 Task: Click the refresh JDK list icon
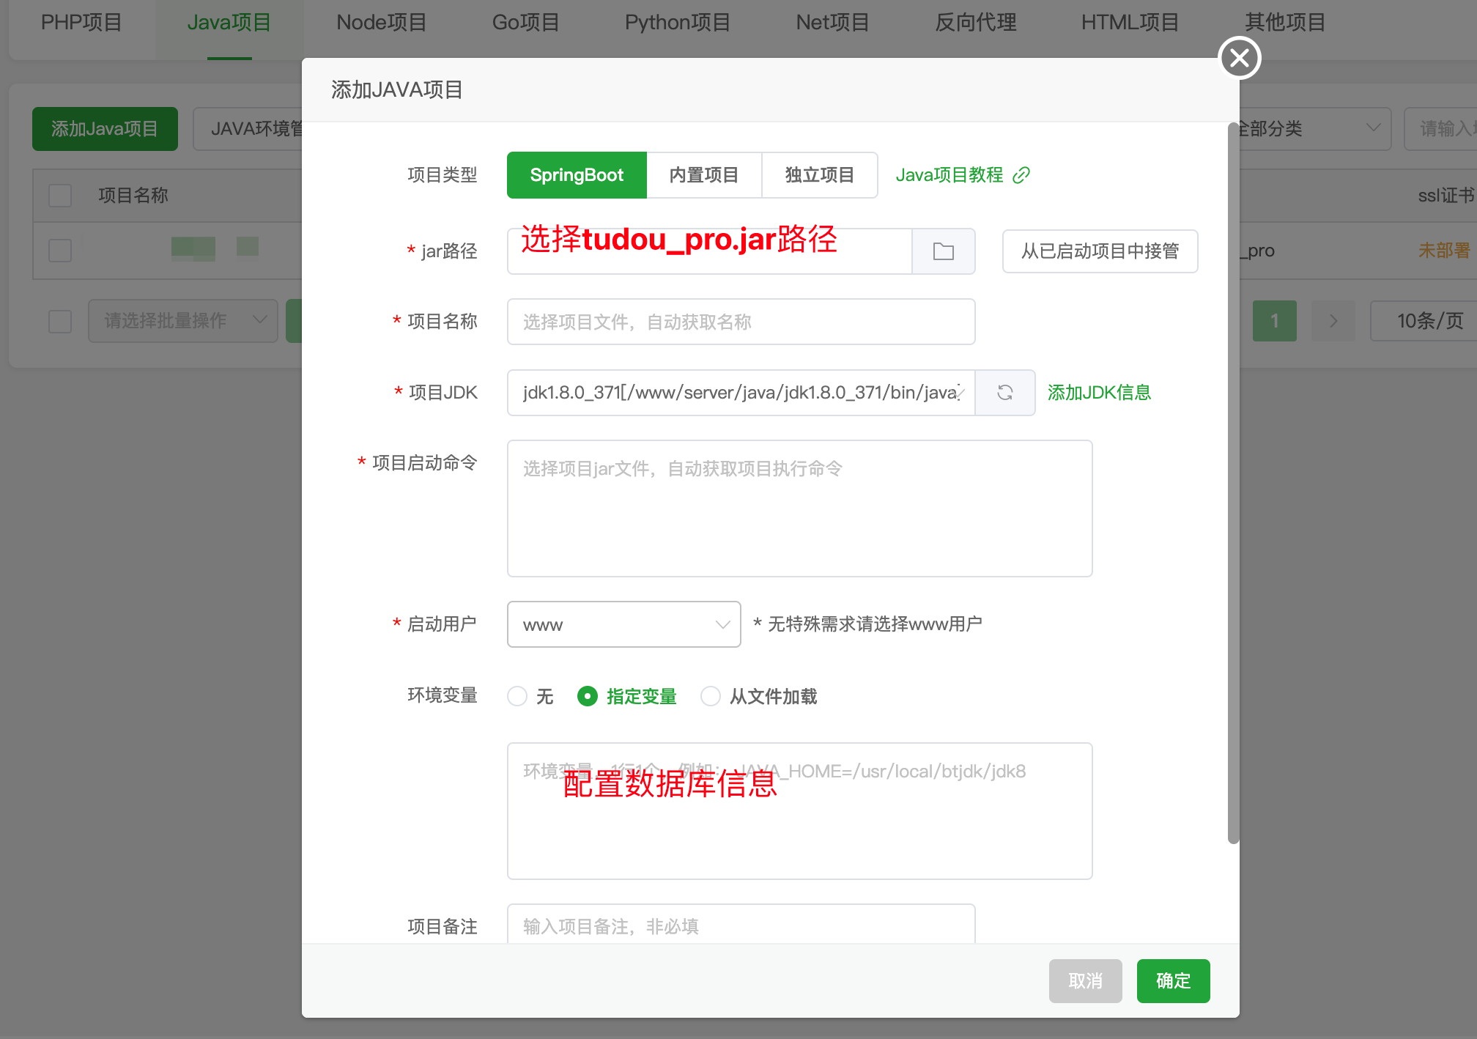(x=1004, y=393)
